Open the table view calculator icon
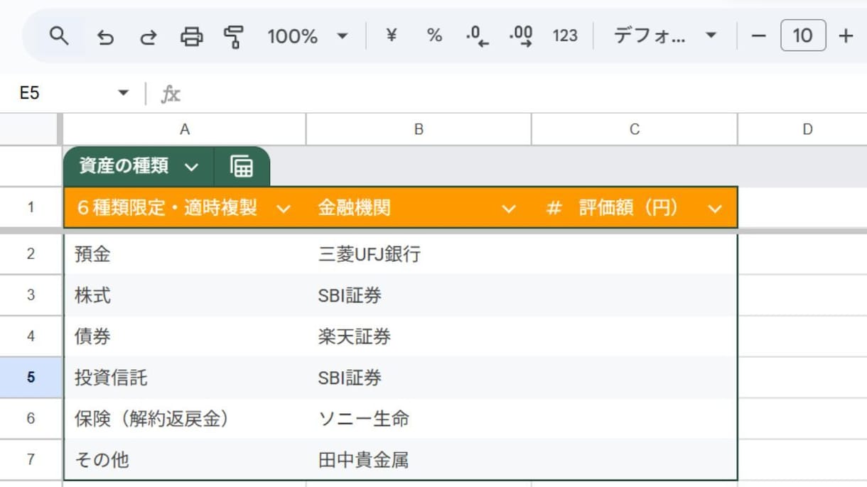The width and height of the screenshot is (867, 487). (242, 166)
